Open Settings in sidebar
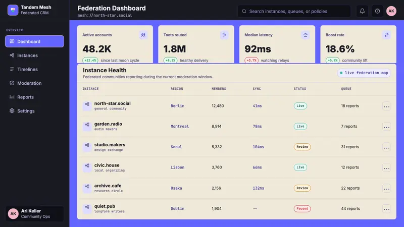The width and height of the screenshot is (404, 227). click(34, 111)
